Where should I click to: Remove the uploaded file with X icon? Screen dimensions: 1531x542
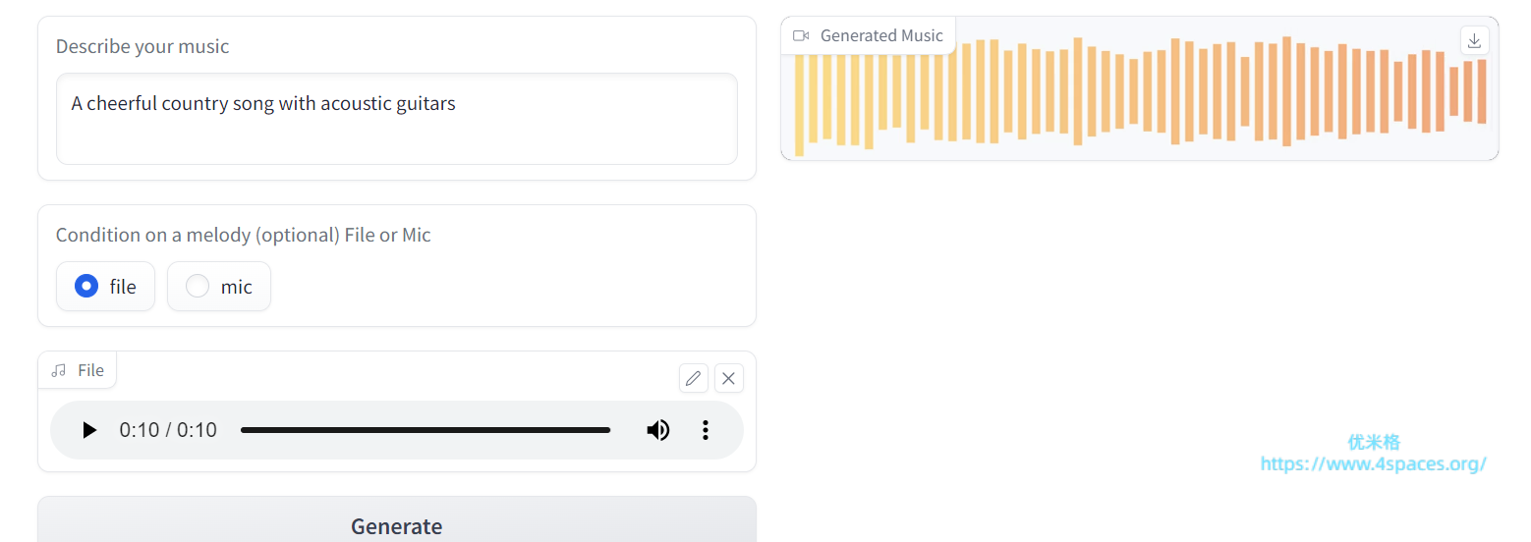click(728, 378)
